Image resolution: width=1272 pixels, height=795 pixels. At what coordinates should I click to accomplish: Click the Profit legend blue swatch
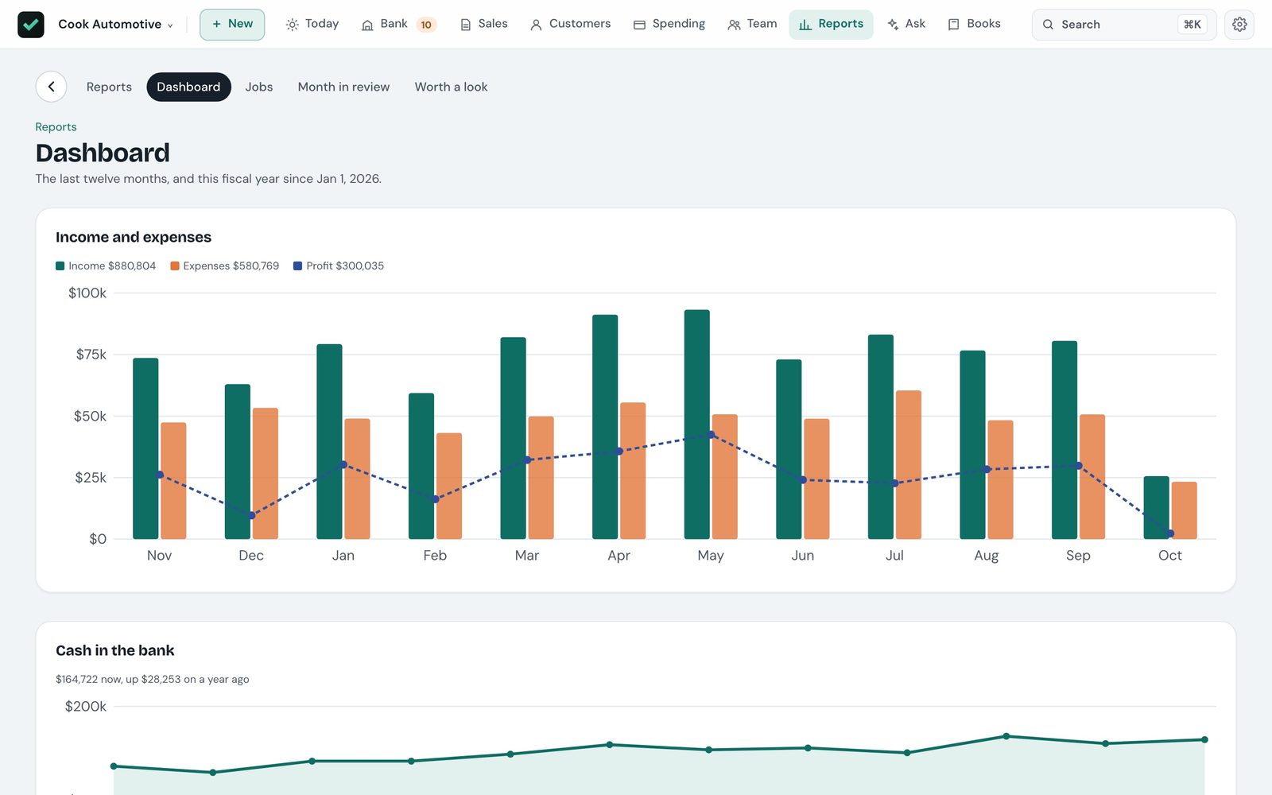click(x=297, y=266)
